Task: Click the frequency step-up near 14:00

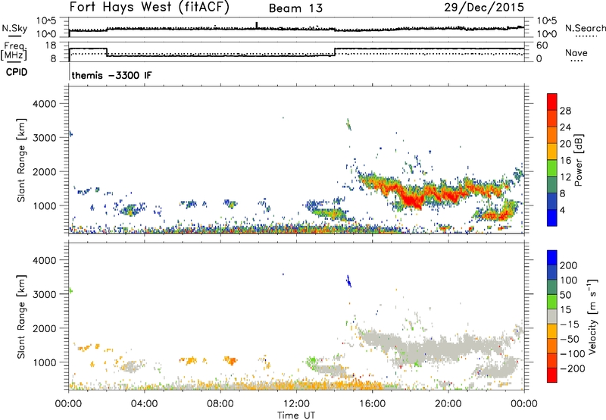Action: click(335, 52)
